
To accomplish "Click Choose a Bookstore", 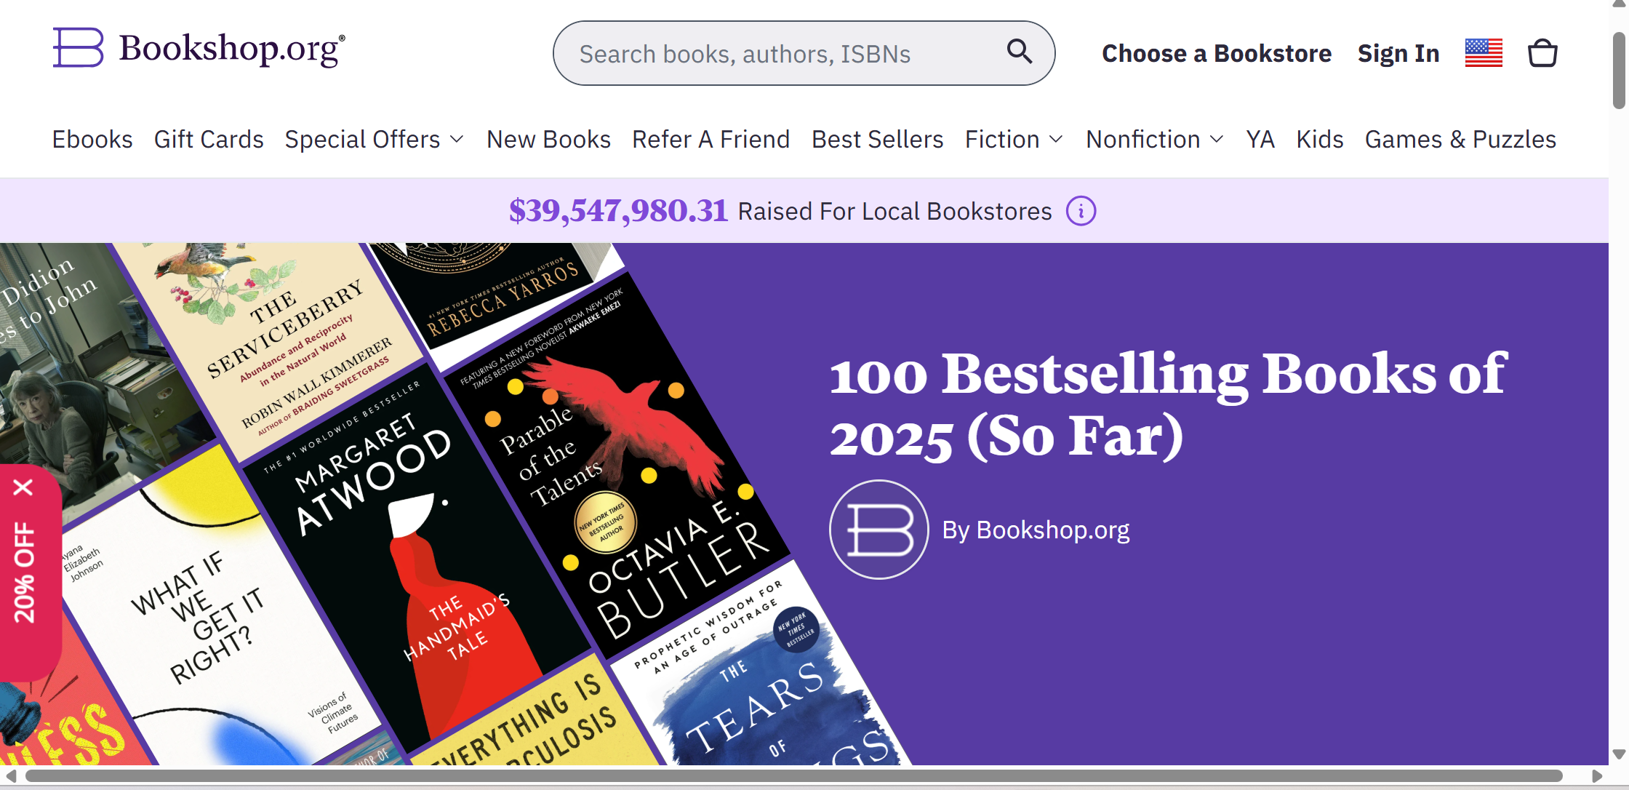I will pos(1217,53).
